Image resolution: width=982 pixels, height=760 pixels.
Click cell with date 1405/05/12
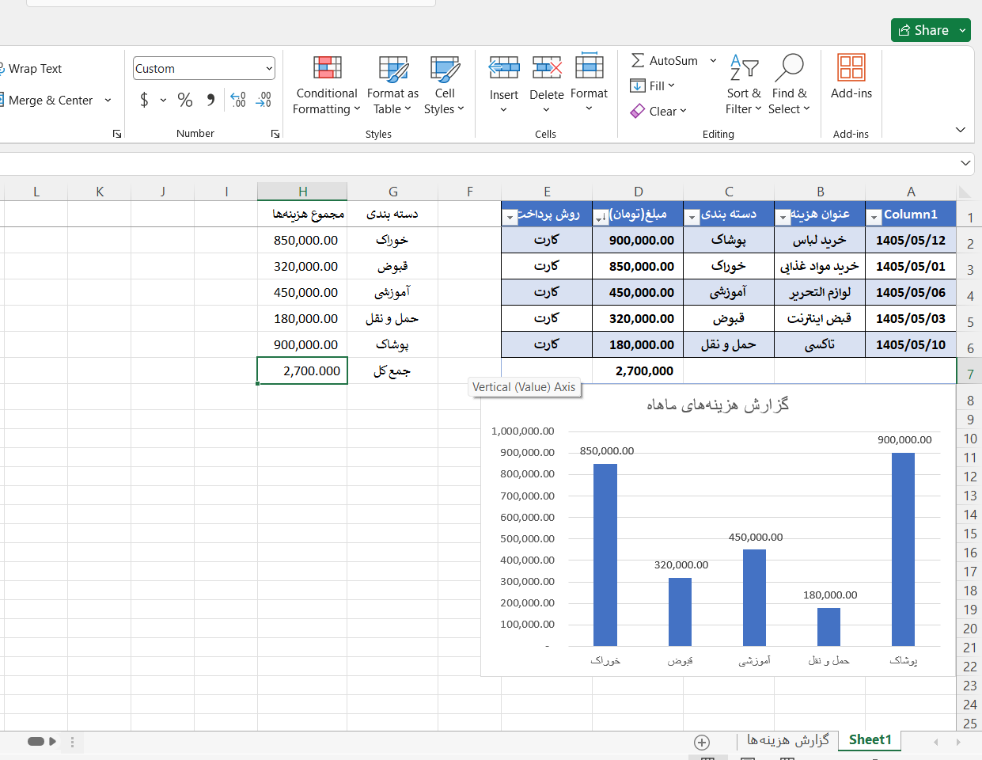click(911, 240)
